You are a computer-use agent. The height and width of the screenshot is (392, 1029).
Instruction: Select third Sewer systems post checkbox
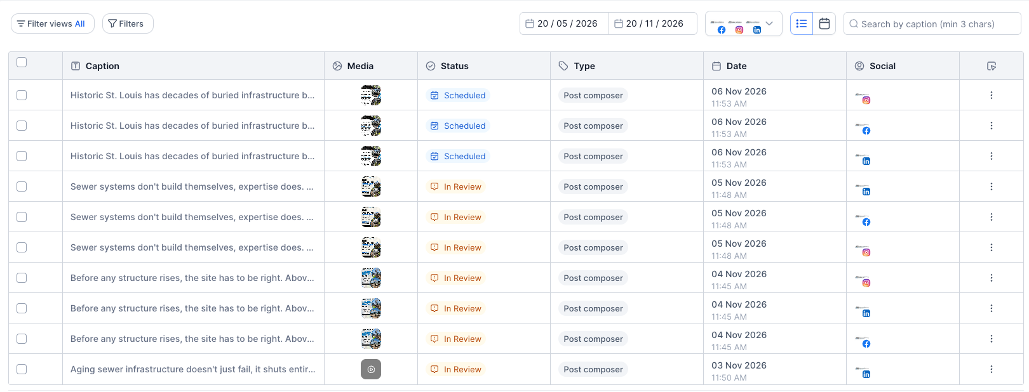[22, 247]
